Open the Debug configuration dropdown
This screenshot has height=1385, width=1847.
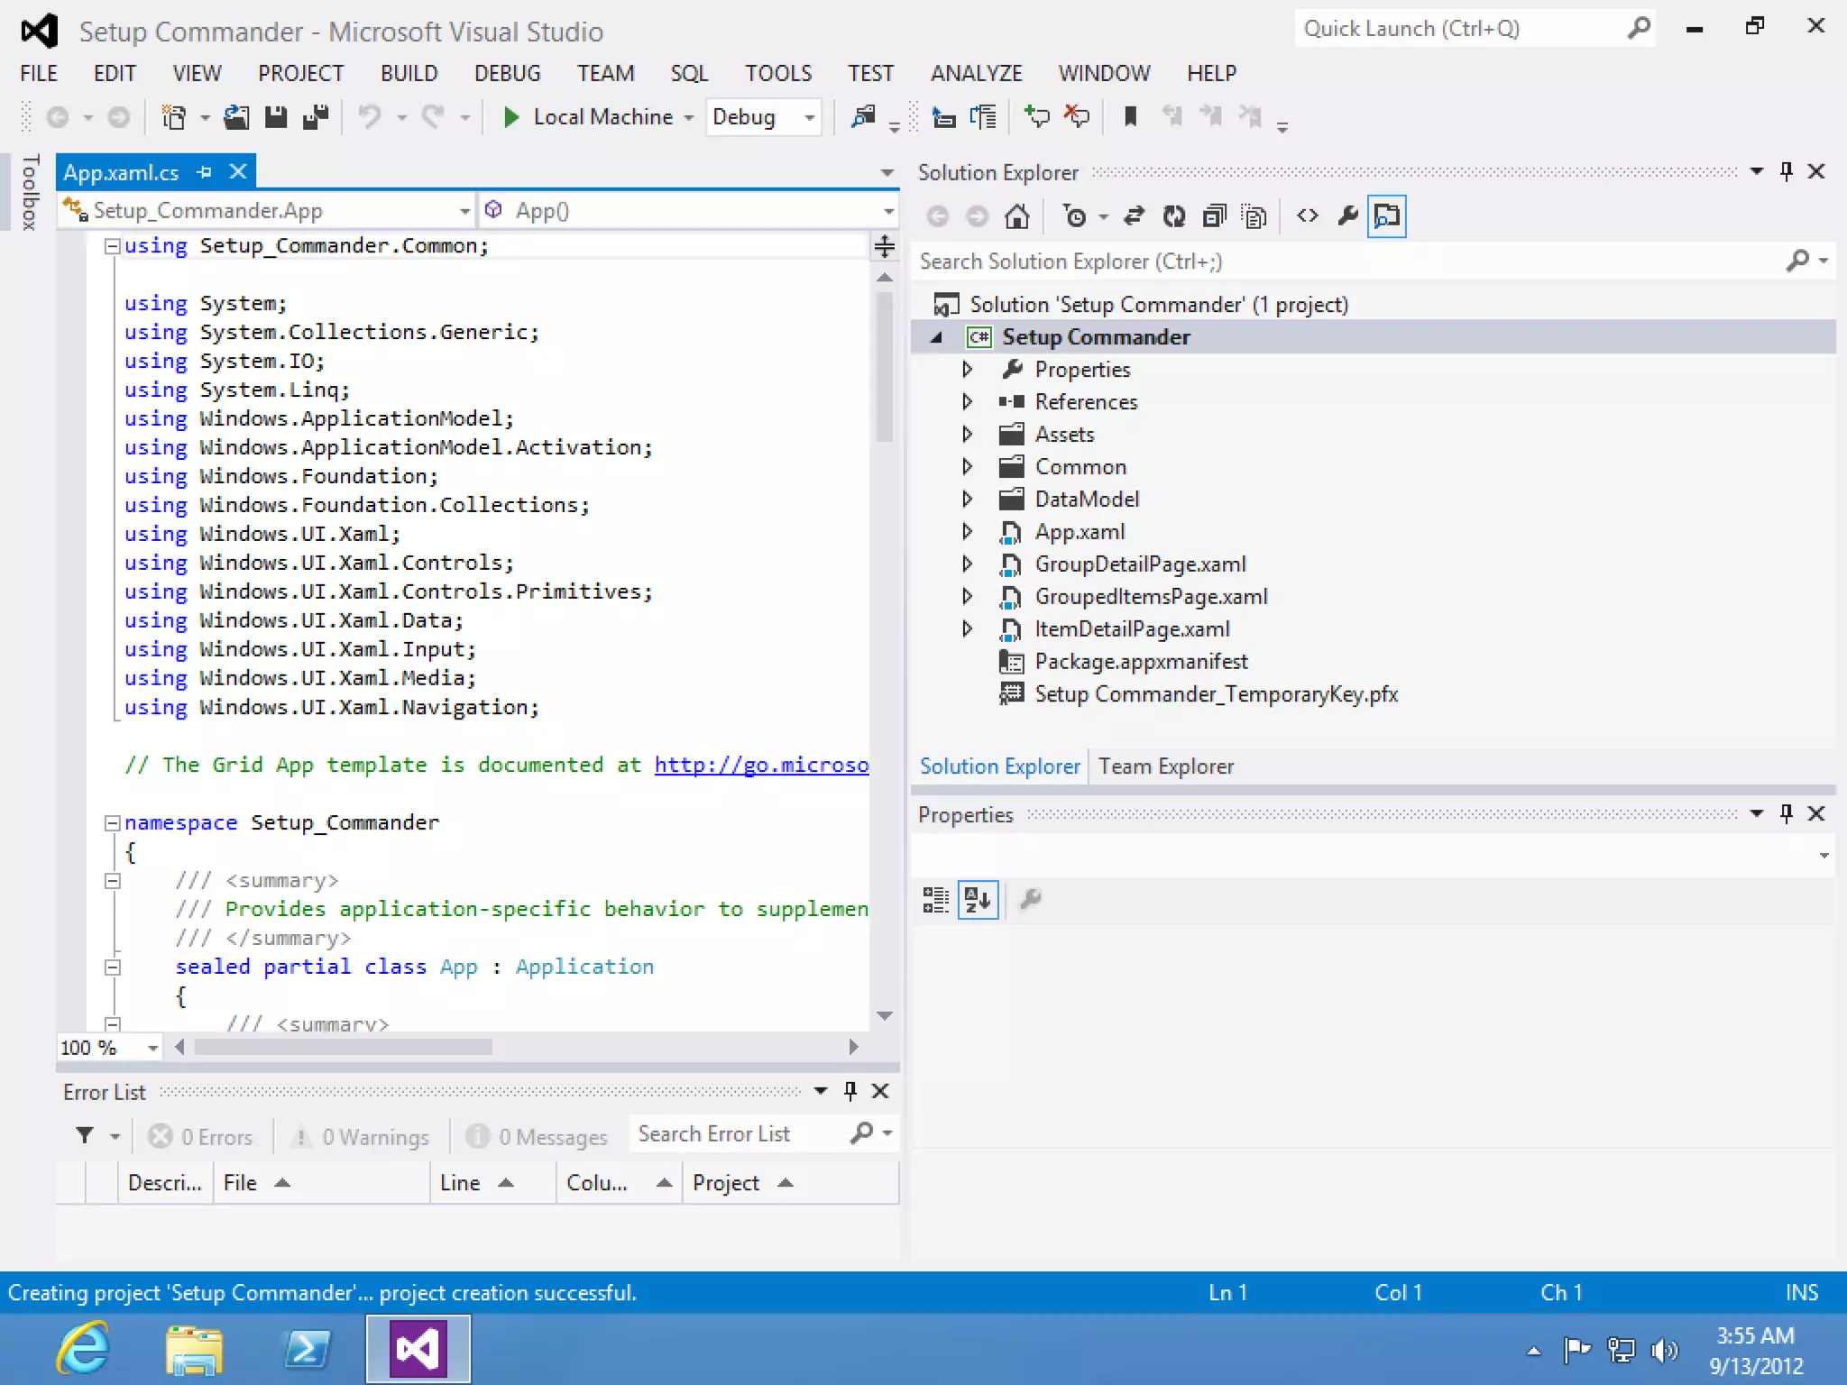click(808, 117)
